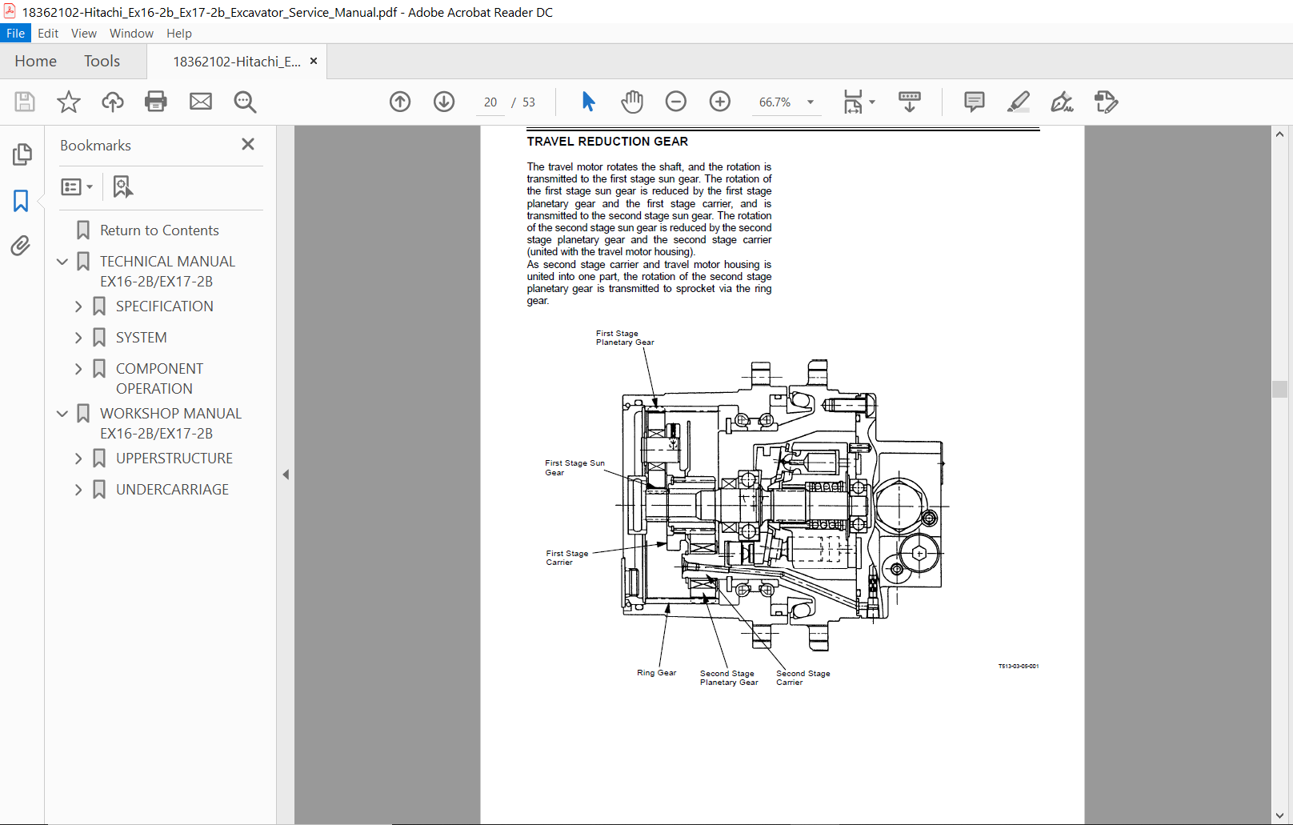
Task: Expand the UNDERCARRIAGE bookmark
Action: (x=78, y=490)
